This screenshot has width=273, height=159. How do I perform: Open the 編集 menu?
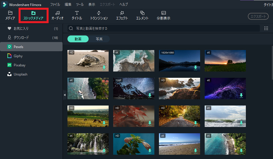(68, 5)
